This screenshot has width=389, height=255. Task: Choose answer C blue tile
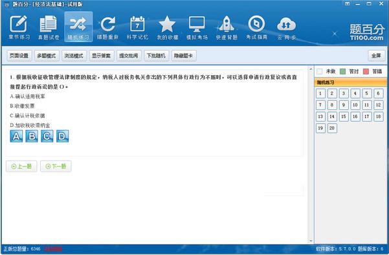click(x=47, y=136)
